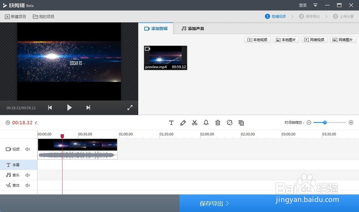Select the subtitle text tool icon
This screenshot has width=359, height=212.
pyautogui.click(x=171, y=123)
